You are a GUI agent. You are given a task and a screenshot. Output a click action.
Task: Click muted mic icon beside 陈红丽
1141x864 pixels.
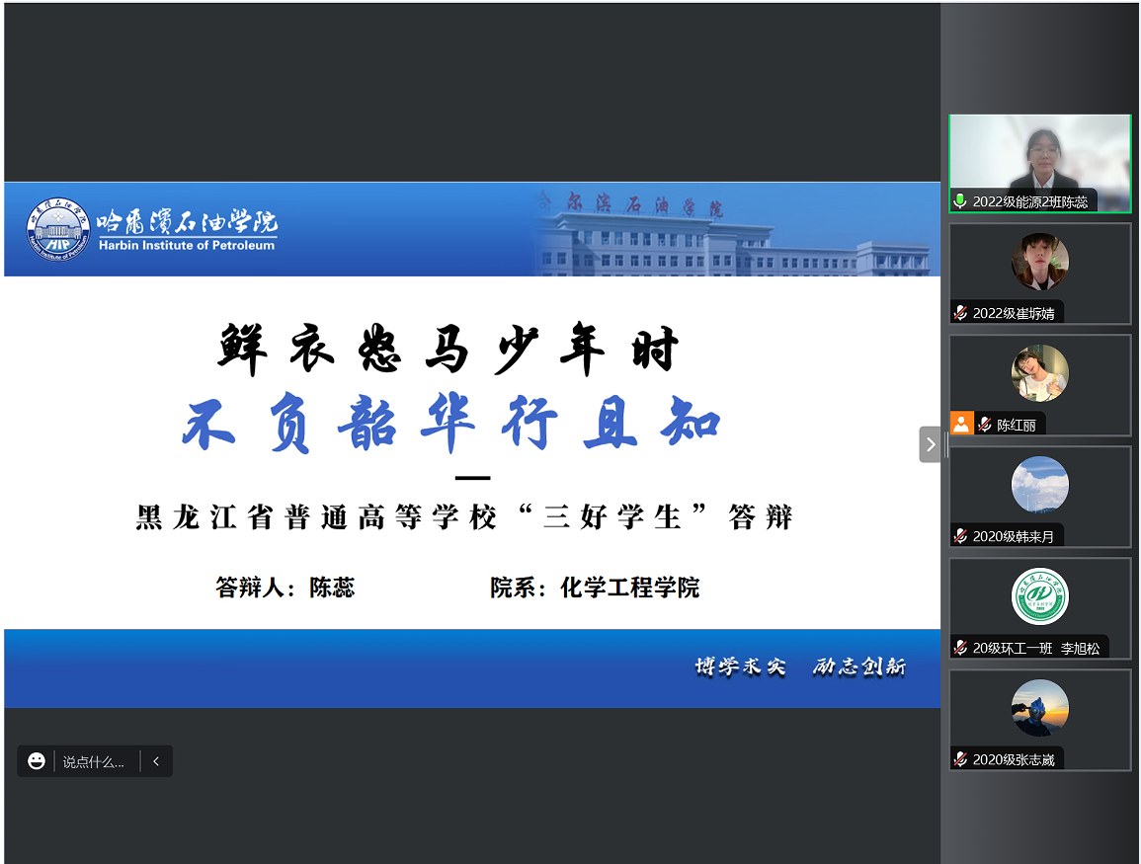984,425
